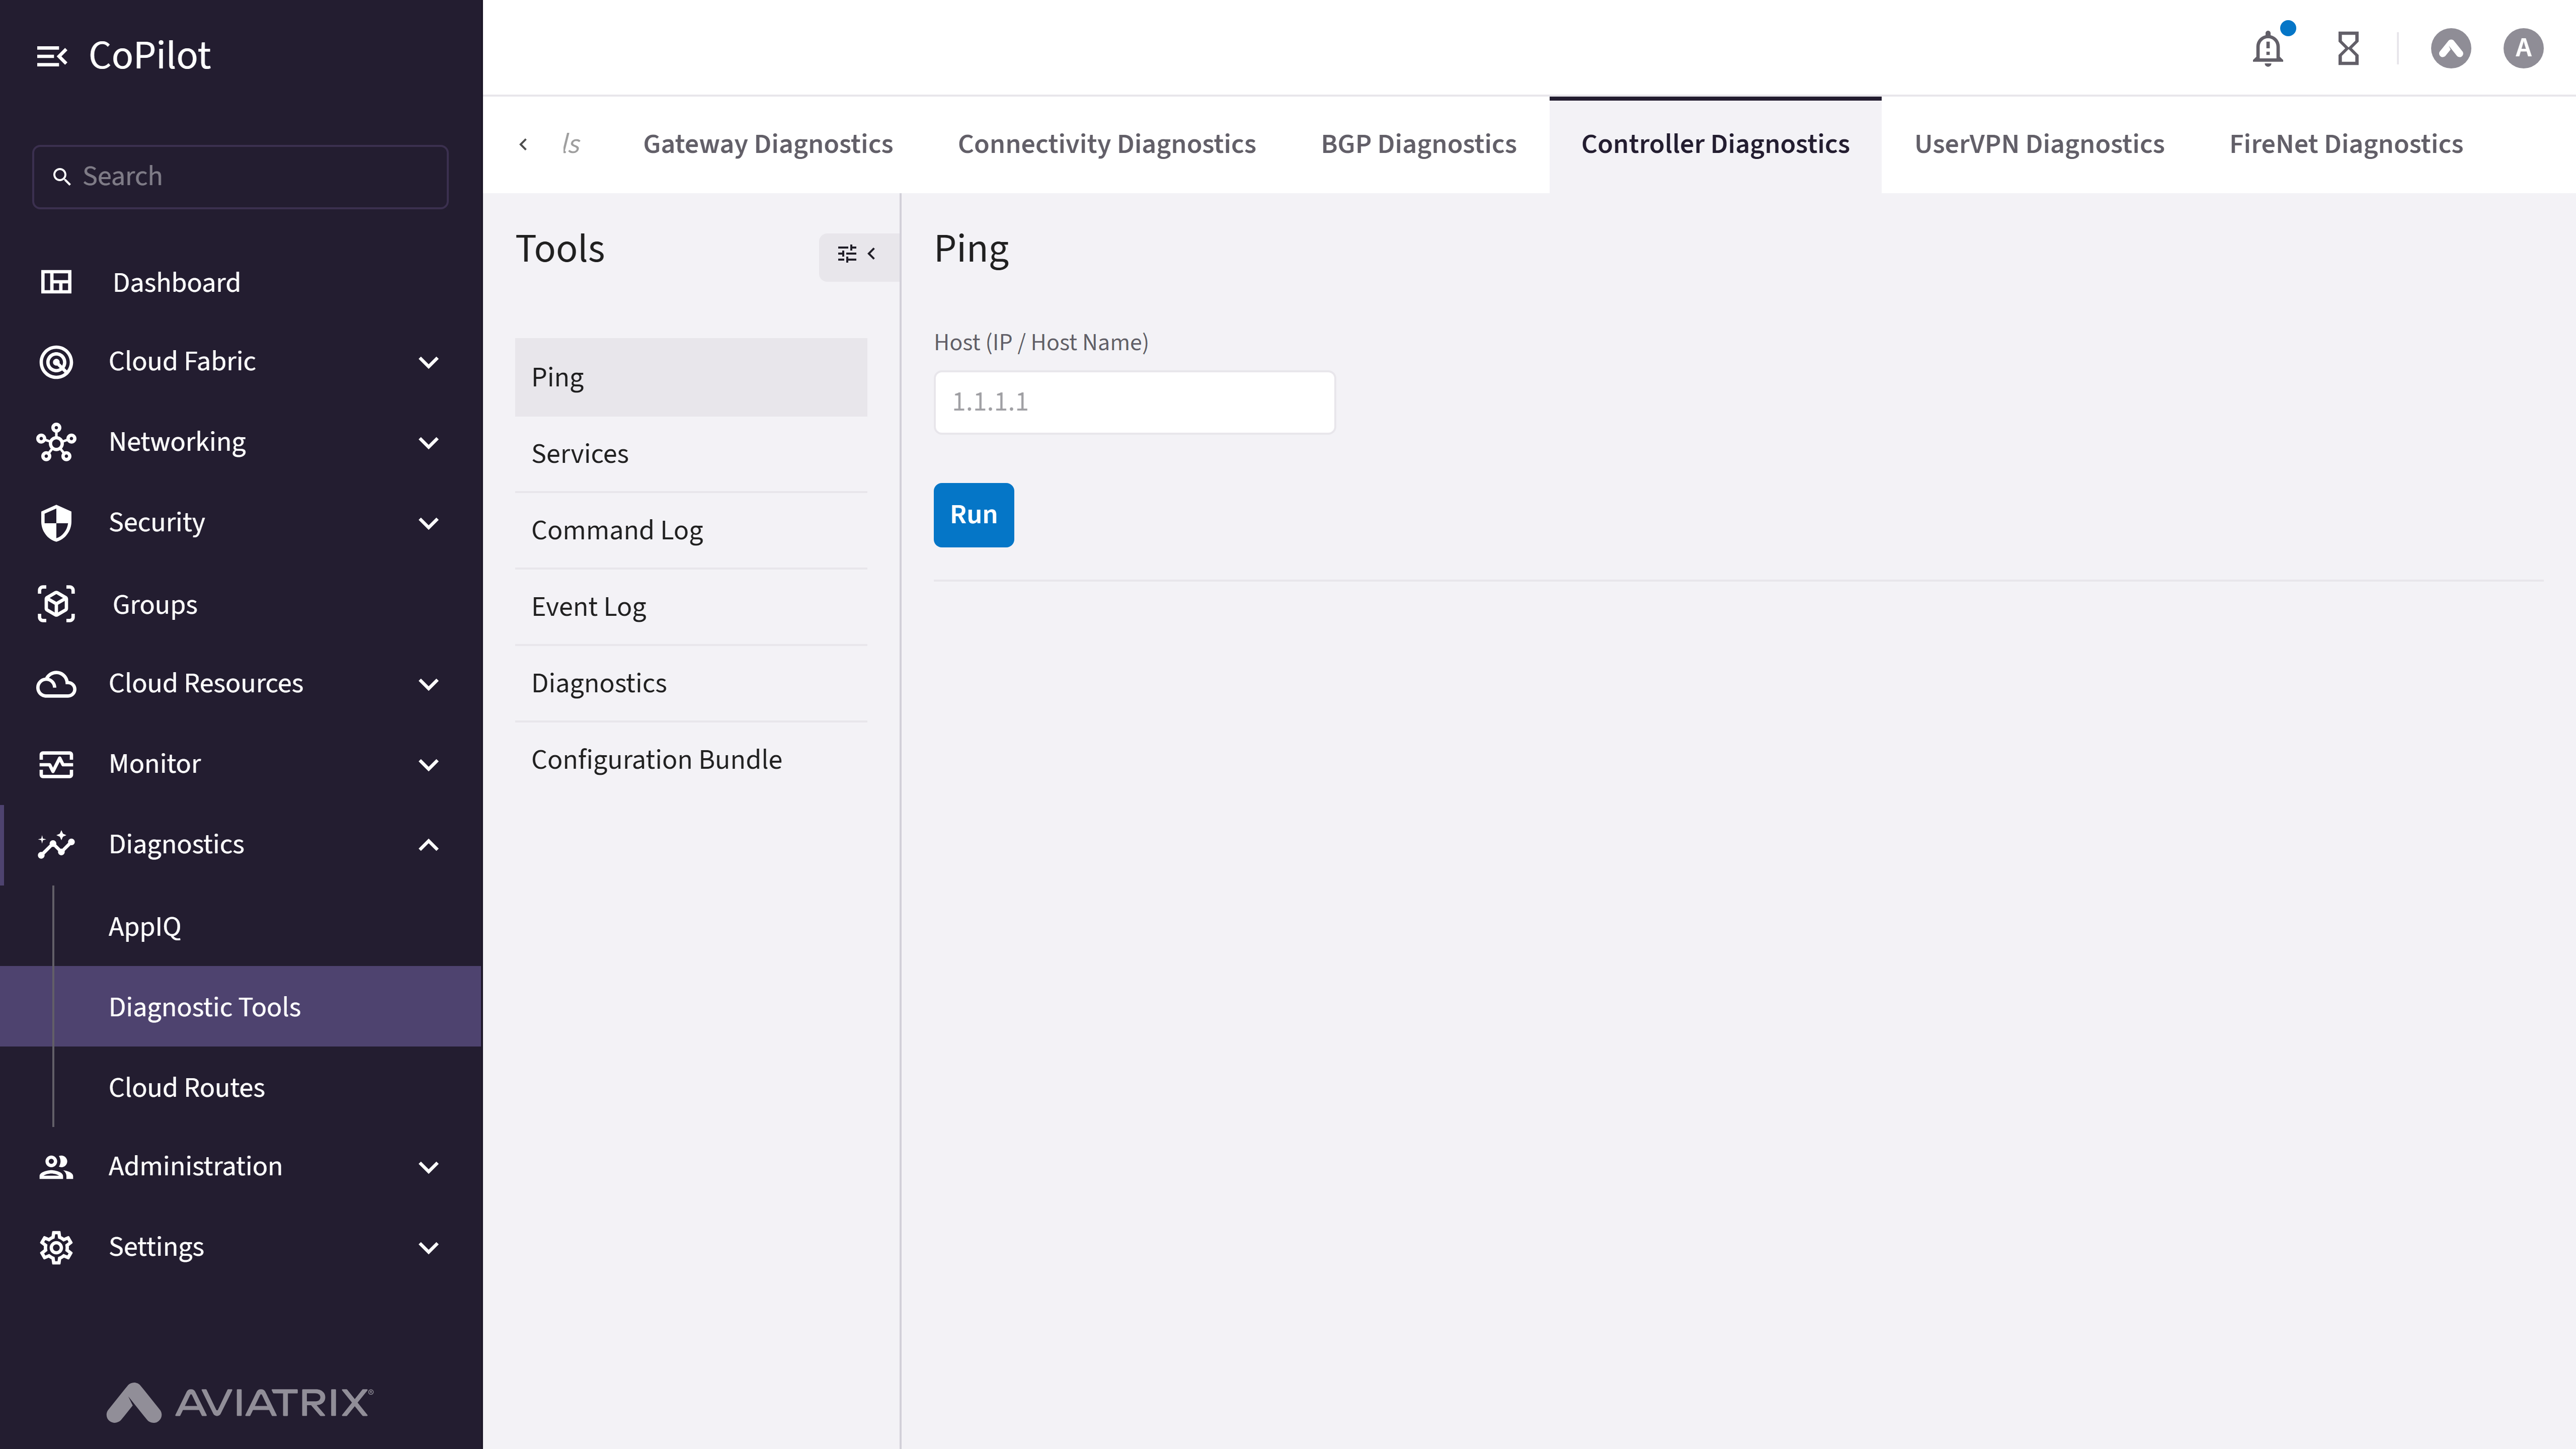
Task: Open Diagnostics in Tools list
Action: (x=691, y=683)
